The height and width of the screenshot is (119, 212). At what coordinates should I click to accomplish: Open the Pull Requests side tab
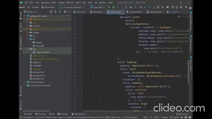pos(21,43)
